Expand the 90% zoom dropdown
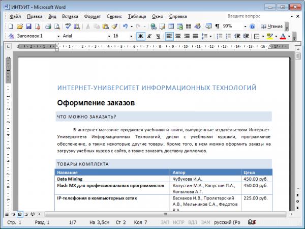The image size is (305, 229). pyautogui.click(x=245, y=26)
